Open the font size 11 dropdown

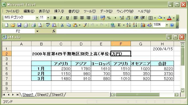click(x=48, y=18)
